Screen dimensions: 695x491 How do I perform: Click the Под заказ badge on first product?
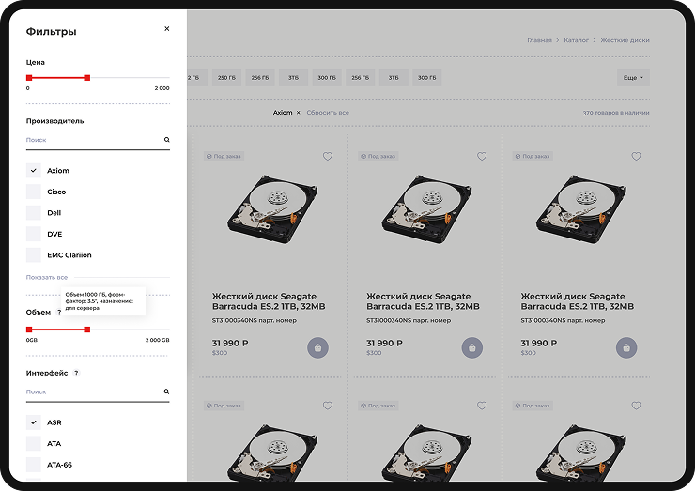[x=224, y=156]
